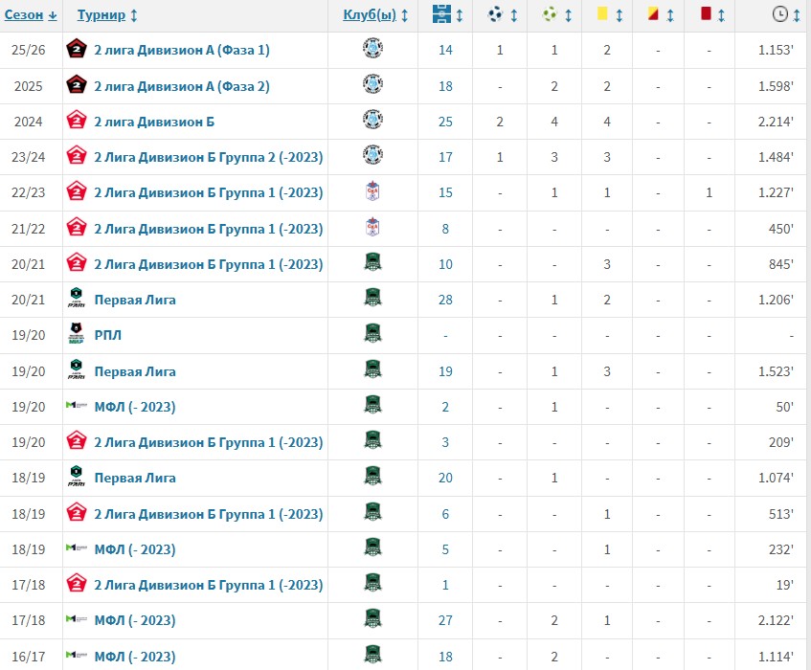811x670 pixels.
Task: Click green crest in 16/17 row
Action: (x=372, y=655)
